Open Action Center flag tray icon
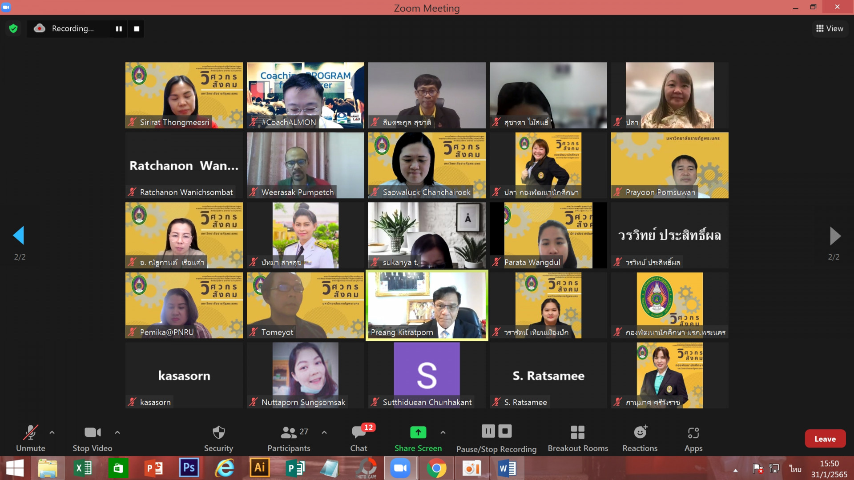Viewport: 854px width, 480px height. (x=757, y=468)
